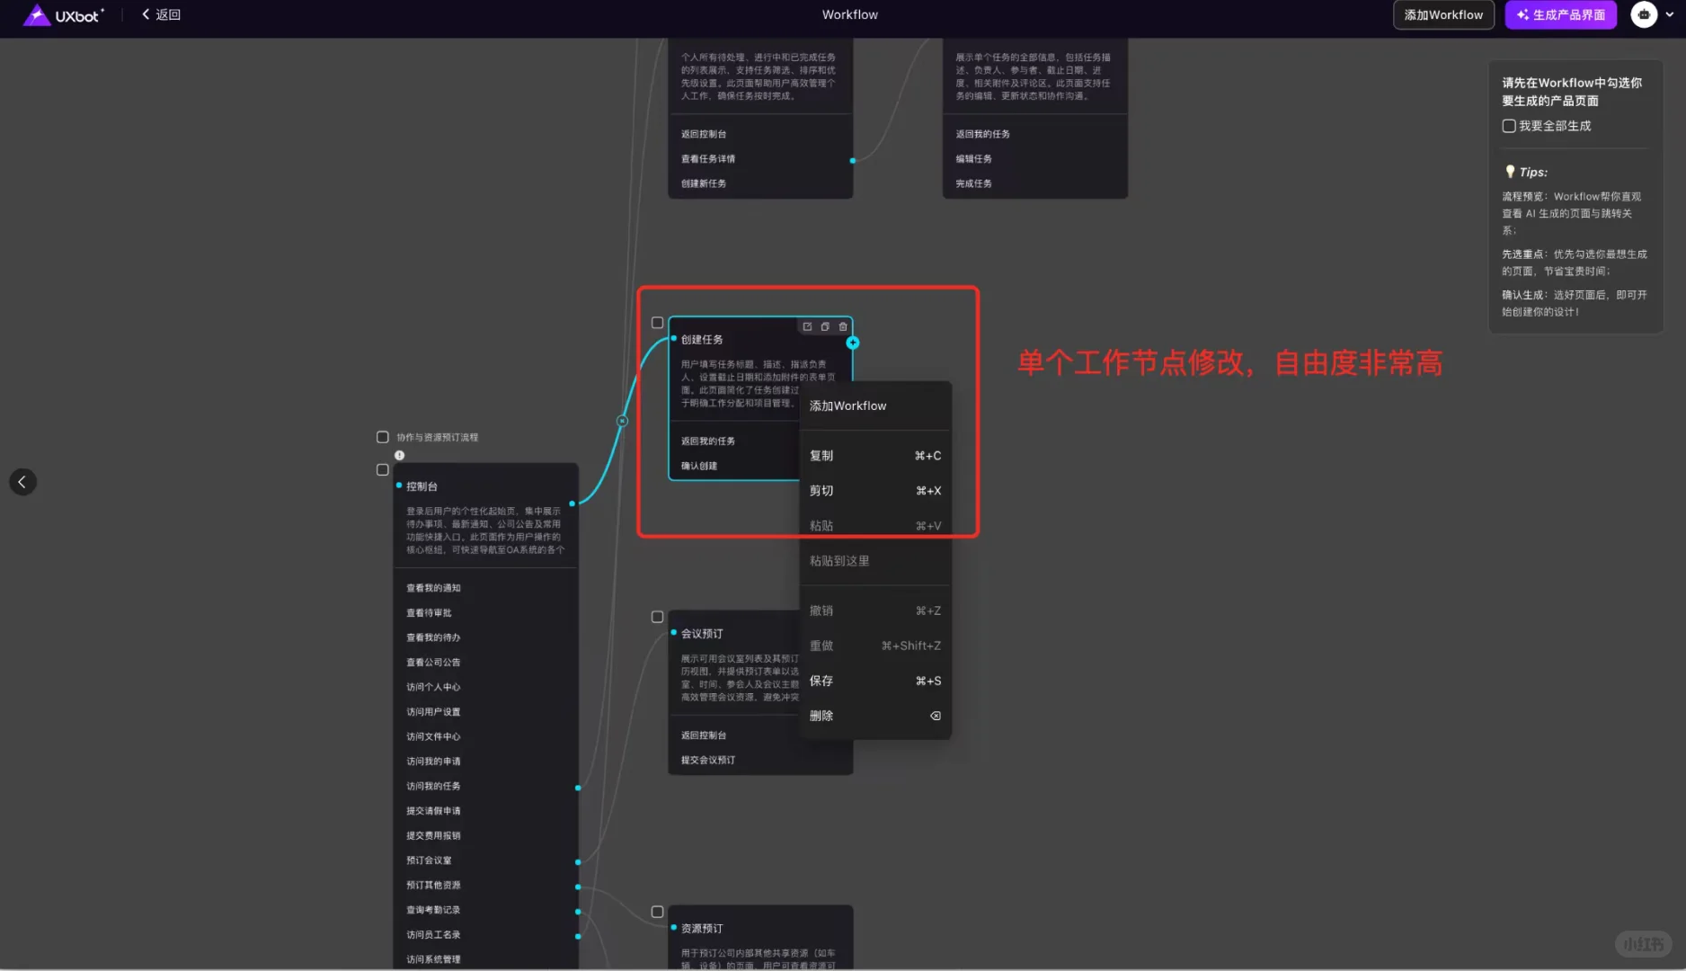Image resolution: width=1686 pixels, height=971 pixels.
Task: Click 完成任务 in the task detail node
Action: coord(973,183)
